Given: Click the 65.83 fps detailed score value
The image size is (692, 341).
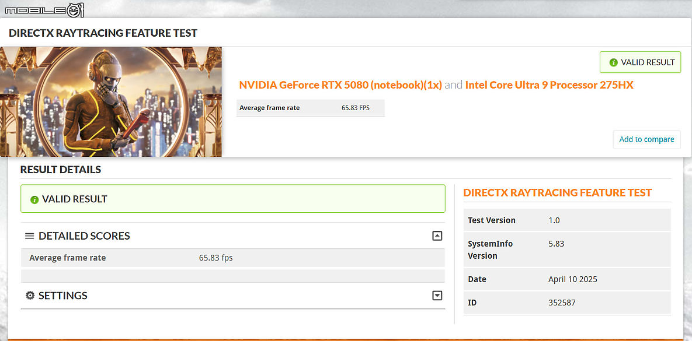Looking at the screenshot, I should pos(216,258).
